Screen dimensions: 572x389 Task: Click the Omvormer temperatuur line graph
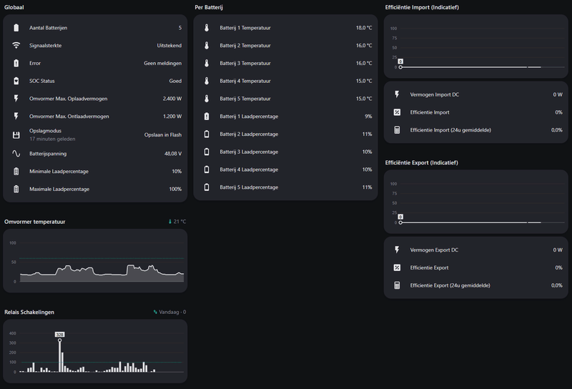tap(102, 273)
